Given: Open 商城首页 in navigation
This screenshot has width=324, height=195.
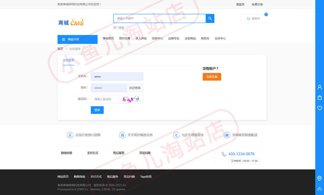Looking at the screenshot, I should tap(108, 39).
